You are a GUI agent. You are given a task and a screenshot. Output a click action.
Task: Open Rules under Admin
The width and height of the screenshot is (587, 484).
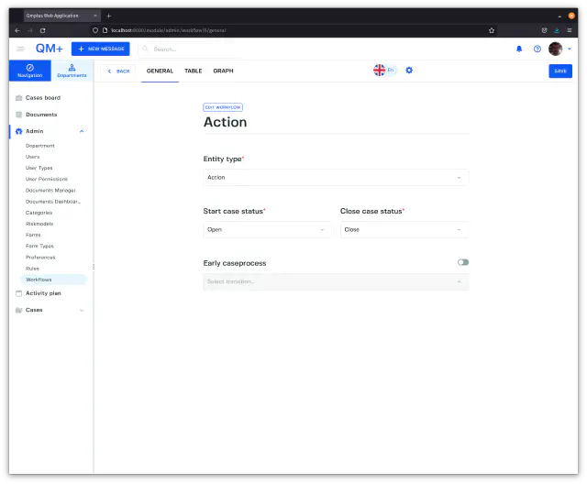(x=32, y=269)
